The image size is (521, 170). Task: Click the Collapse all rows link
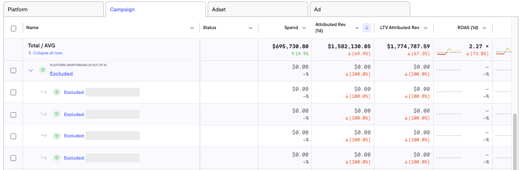[x=45, y=53]
